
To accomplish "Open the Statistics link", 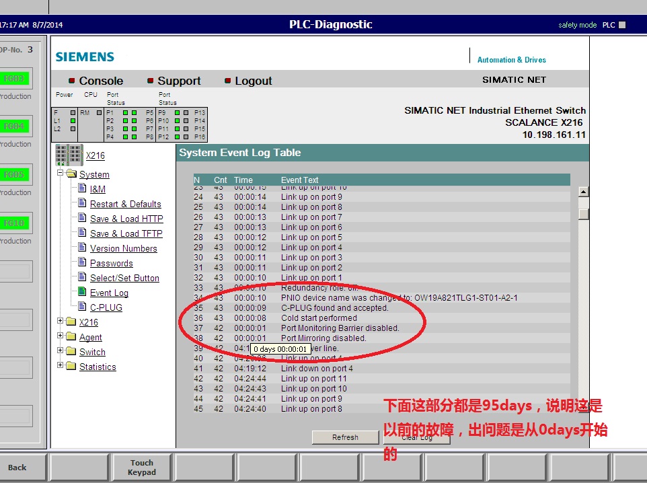I will coord(98,367).
